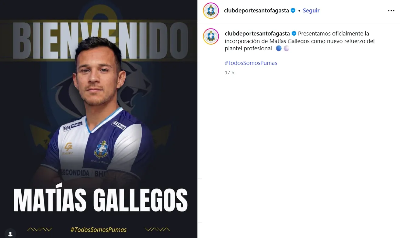Follow the account with Seguir

click(311, 10)
